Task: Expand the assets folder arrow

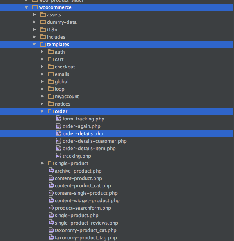Action: pos(34,14)
